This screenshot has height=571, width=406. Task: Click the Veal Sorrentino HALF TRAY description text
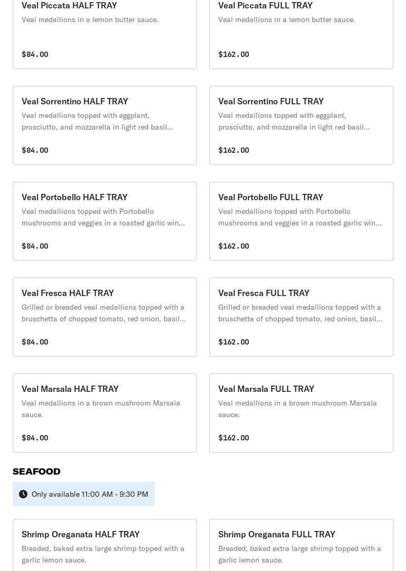tap(98, 121)
